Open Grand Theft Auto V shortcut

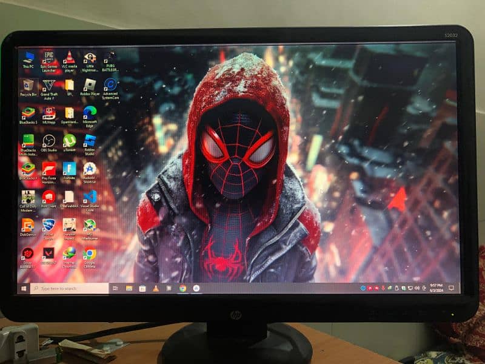48,86
